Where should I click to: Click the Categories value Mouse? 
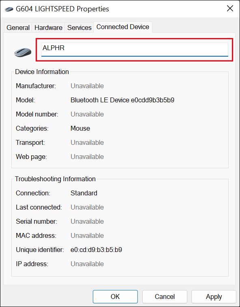[x=80, y=129]
